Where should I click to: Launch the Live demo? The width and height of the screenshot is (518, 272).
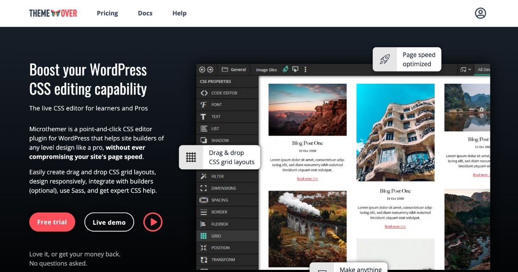[x=109, y=222]
